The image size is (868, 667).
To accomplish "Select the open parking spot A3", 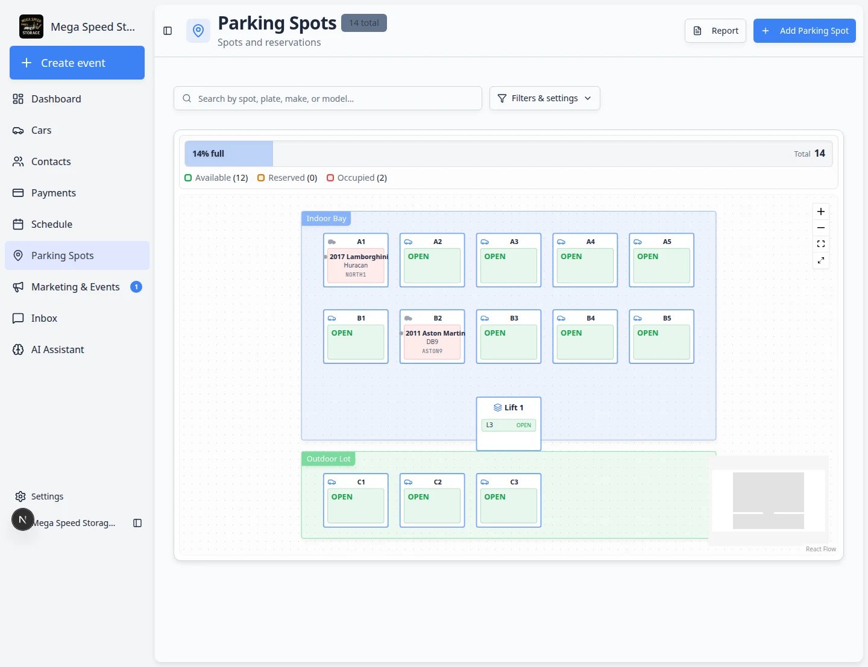I will click(509, 260).
